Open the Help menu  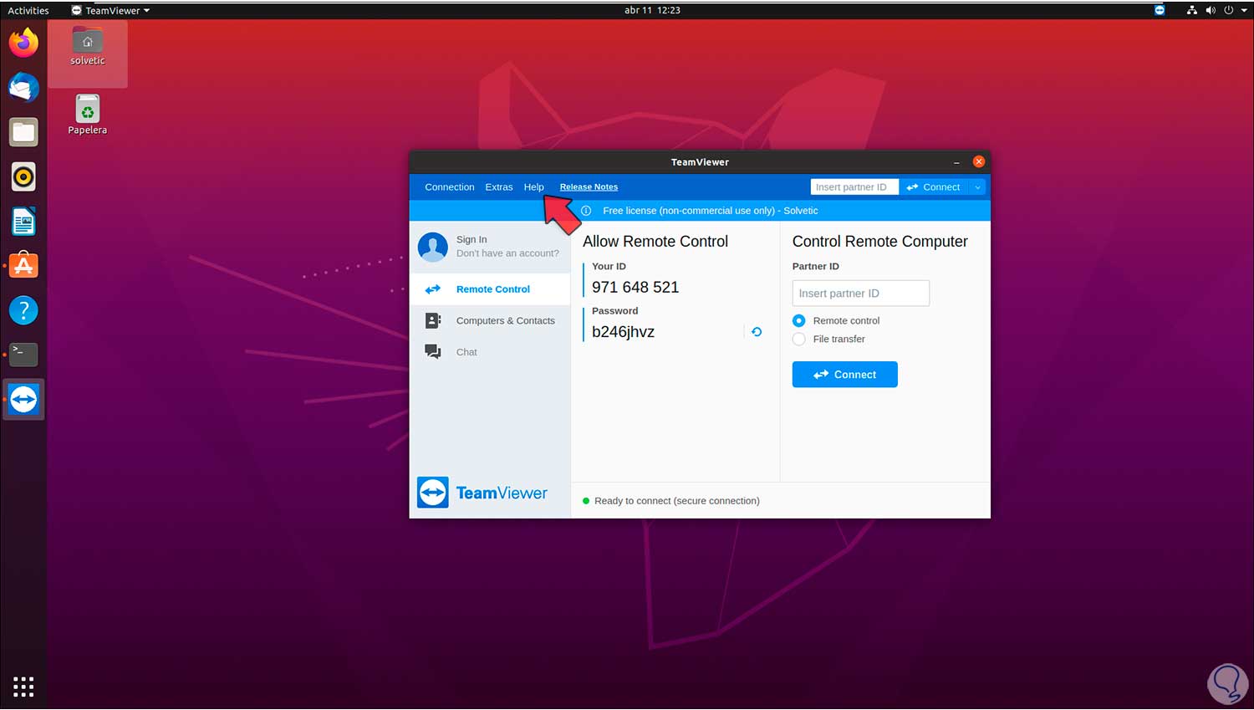point(534,187)
